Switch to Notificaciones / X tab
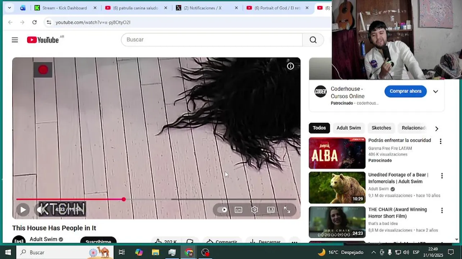The height and width of the screenshot is (259, 462). tap(203, 8)
